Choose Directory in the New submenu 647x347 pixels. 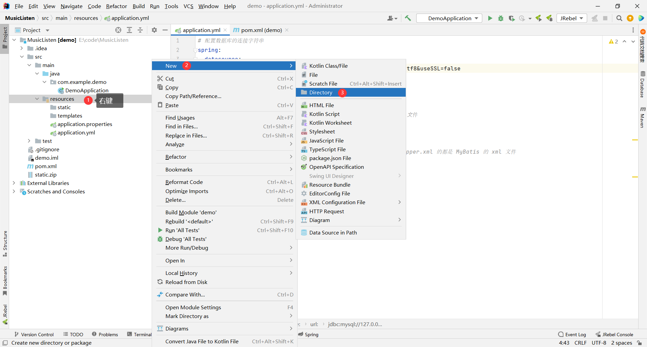pos(350,92)
